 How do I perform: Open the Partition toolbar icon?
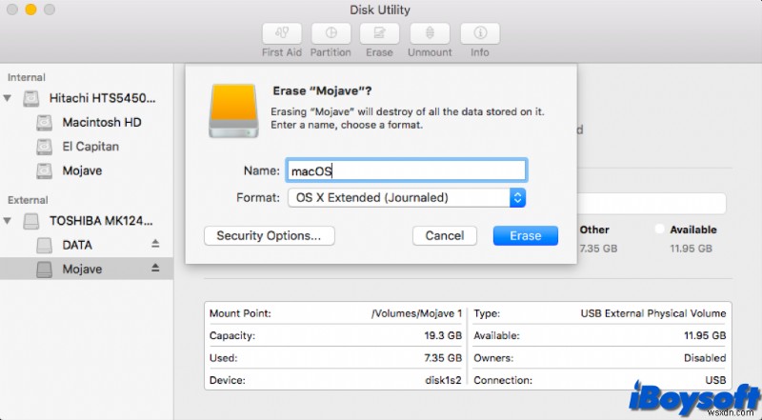coord(331,33)
